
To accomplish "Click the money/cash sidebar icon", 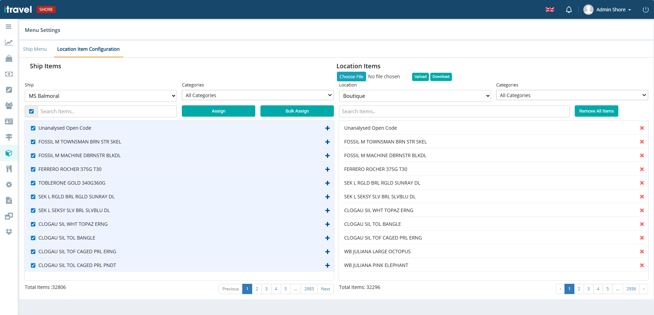I will coord(9,74).
